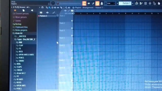The height and width of the screenshot is (91, 162).
Task: Toggle the browser view icon in toolbar
Action: coord(154,3)
